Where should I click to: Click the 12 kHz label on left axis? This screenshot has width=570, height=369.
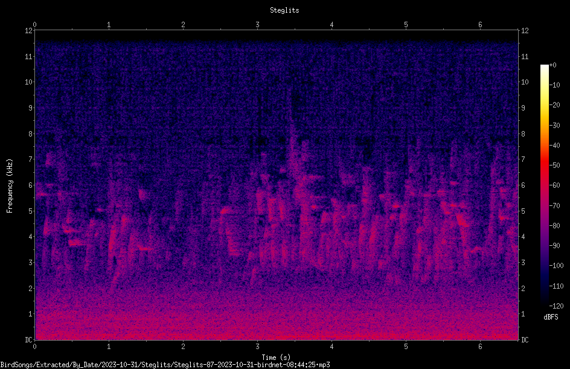coord(29,31)
